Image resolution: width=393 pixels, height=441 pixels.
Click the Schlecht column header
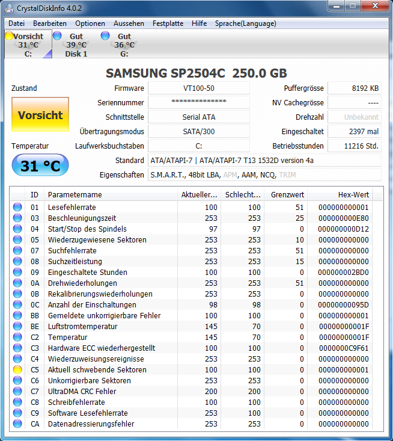[x=242, y=194]
